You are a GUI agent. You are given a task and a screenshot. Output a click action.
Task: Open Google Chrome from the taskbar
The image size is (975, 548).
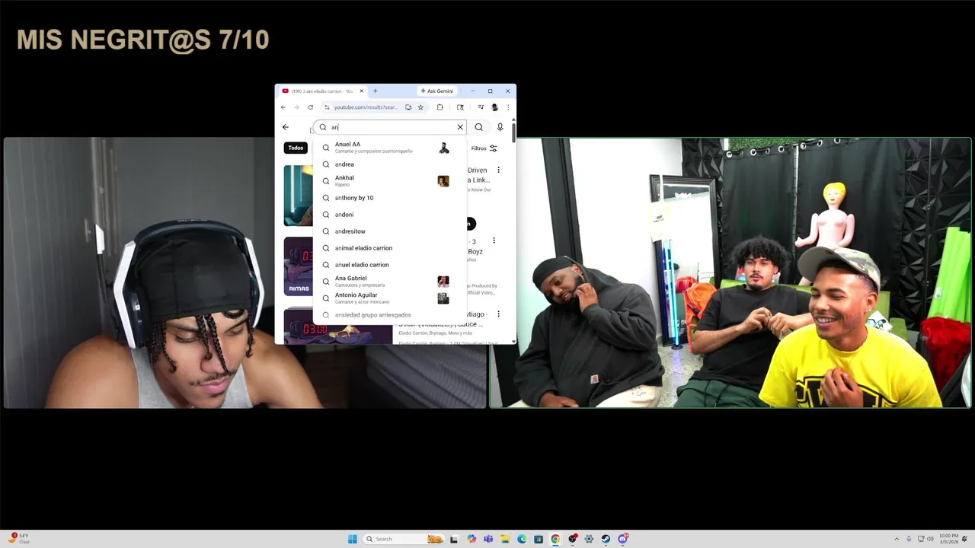click(555, 539)
